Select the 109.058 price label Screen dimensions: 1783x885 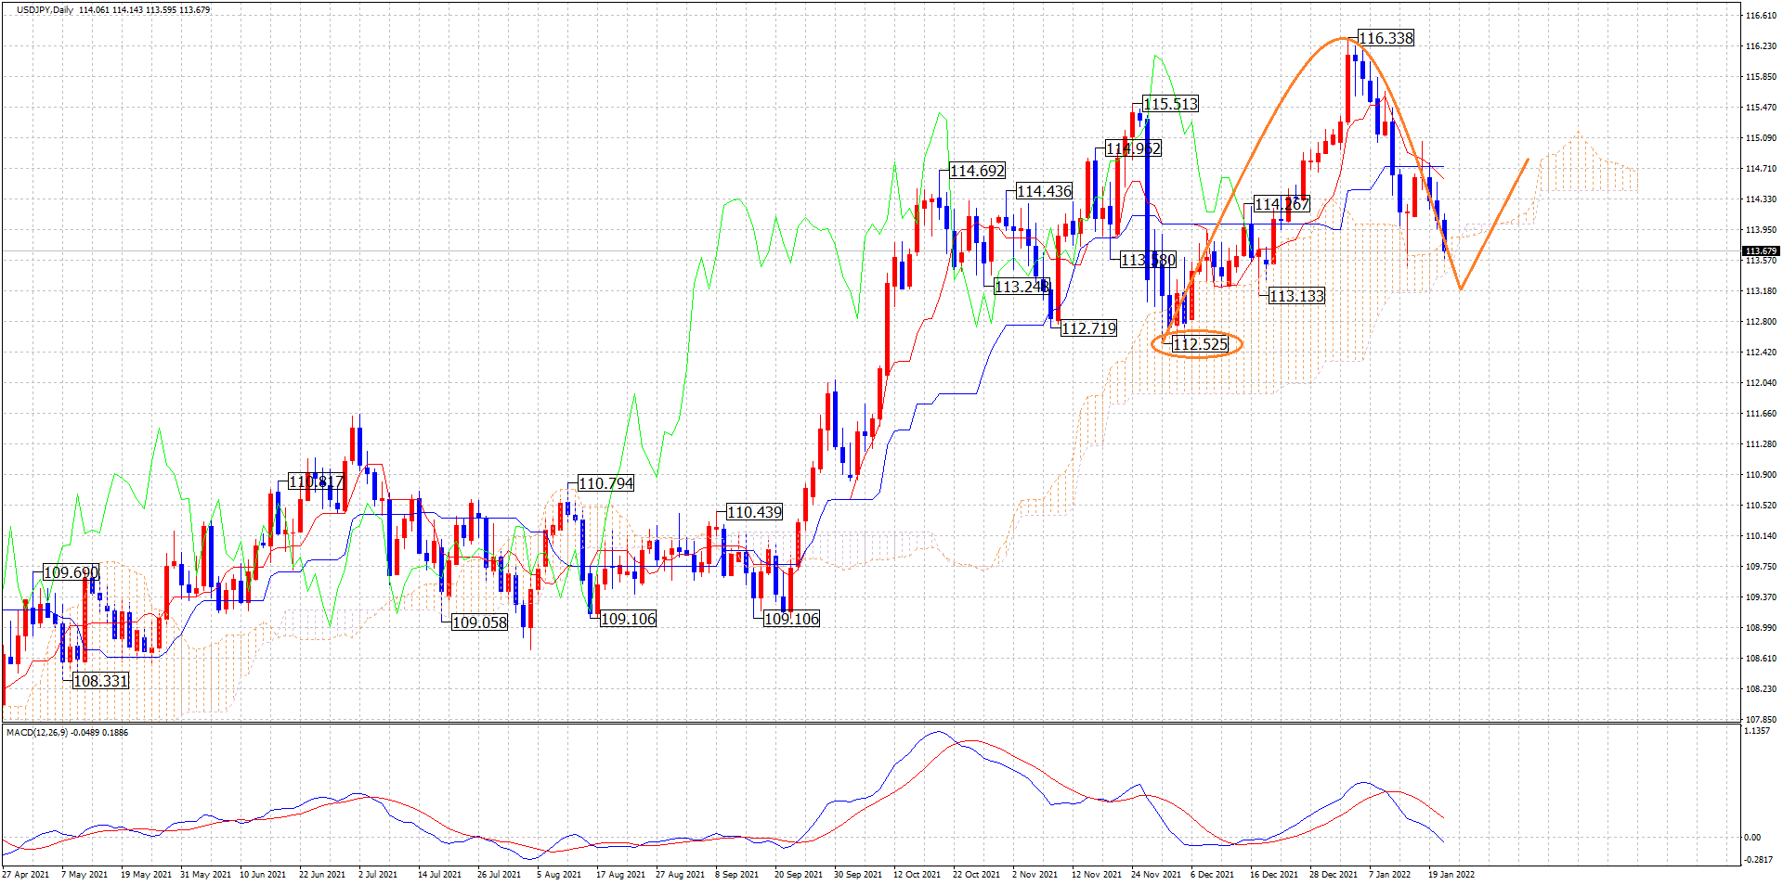point(479,622)
